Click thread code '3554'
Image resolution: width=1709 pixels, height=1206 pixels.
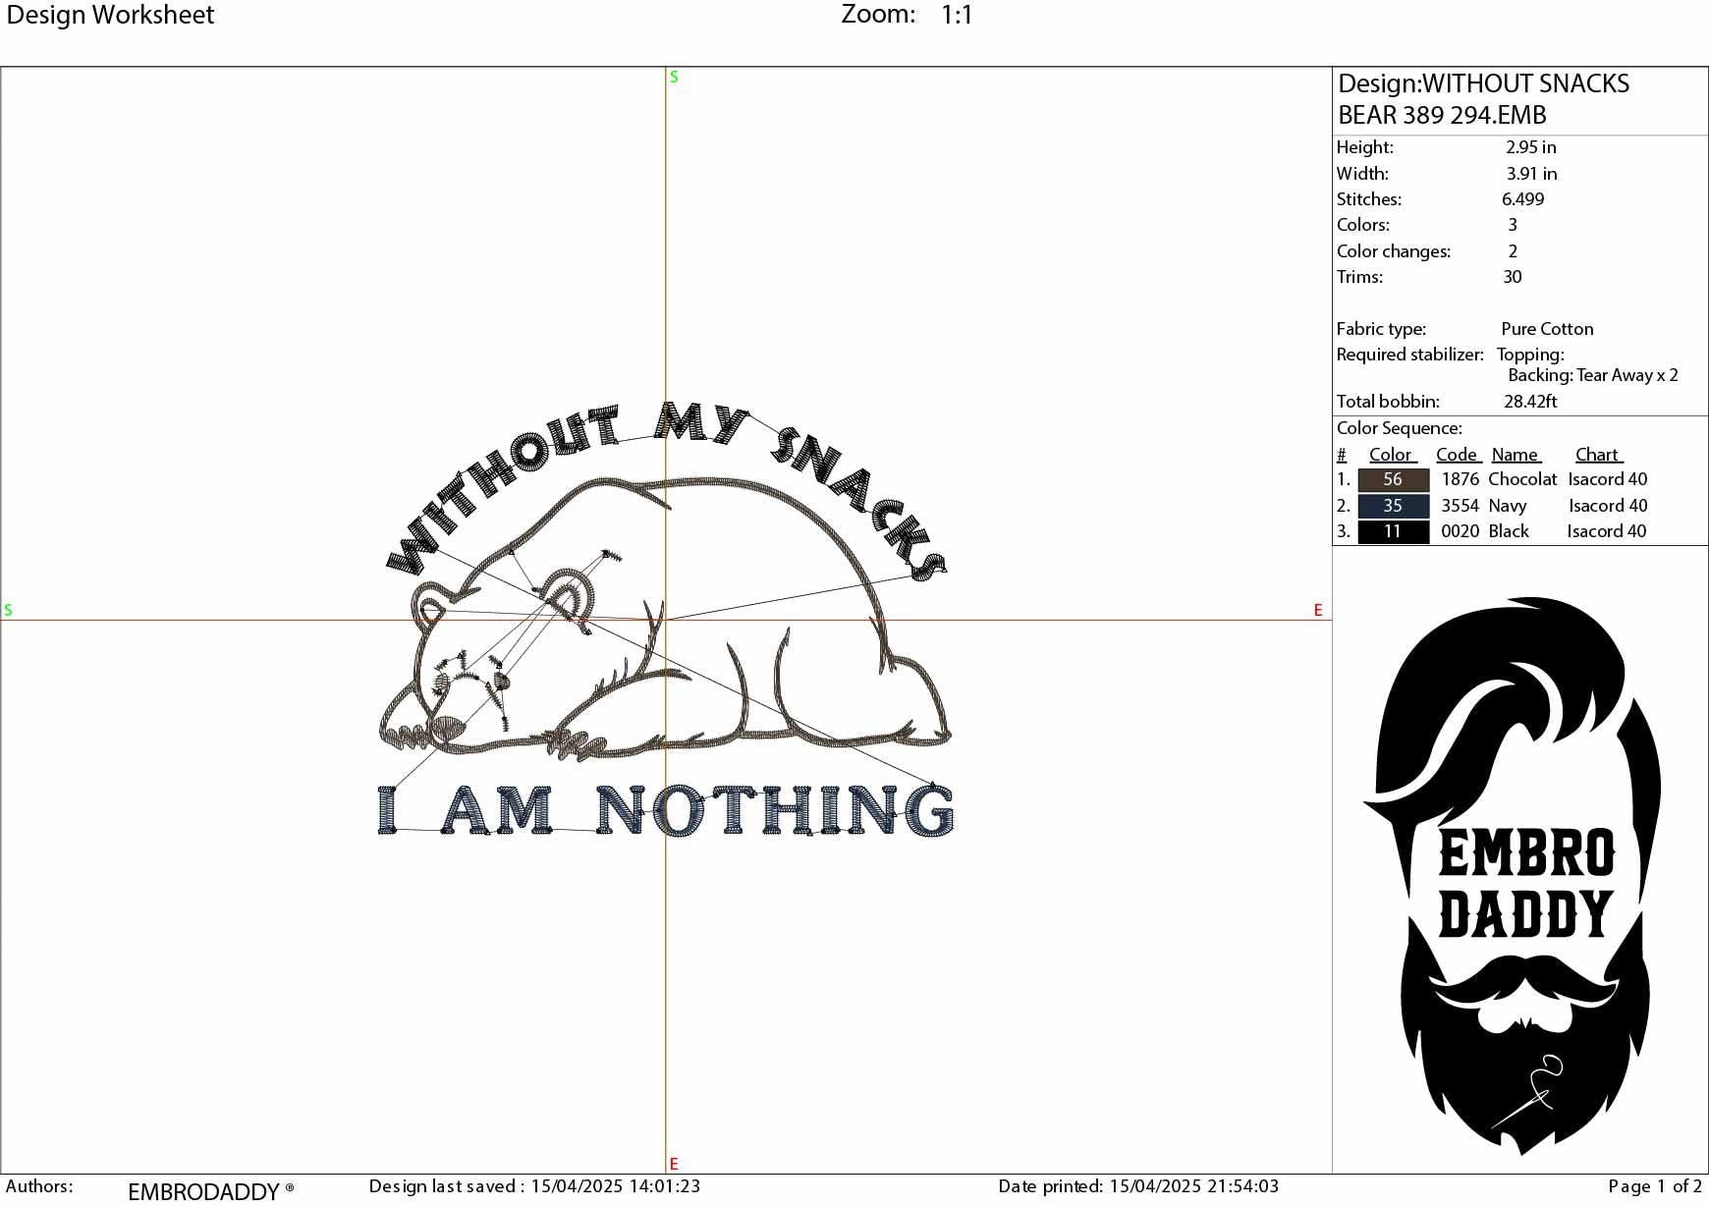pyautogui.click(x=1460, y=506)
